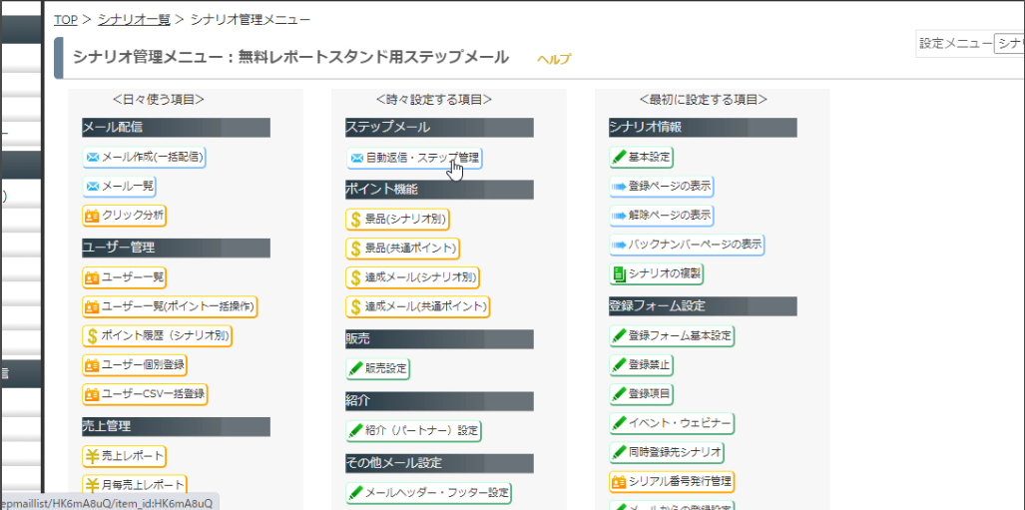Screen dimensions: 1025x510
Task: Open メールヘッダー・フッター設定
Action: (429, 492)
